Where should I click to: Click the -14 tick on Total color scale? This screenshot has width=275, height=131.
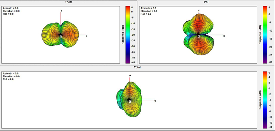click(x=270, y=127)
